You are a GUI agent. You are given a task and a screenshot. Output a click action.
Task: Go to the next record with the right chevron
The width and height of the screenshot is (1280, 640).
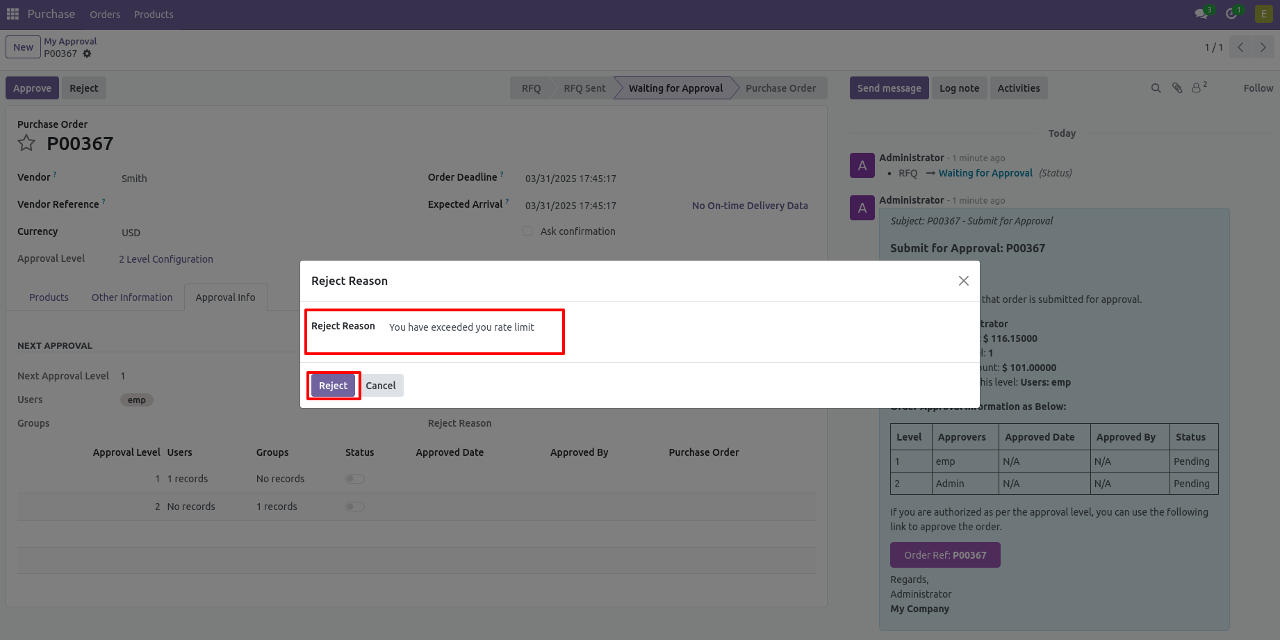coord(1263,47)
